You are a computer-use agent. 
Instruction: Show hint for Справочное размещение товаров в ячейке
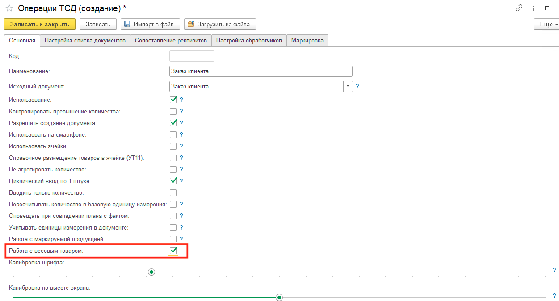181,158
